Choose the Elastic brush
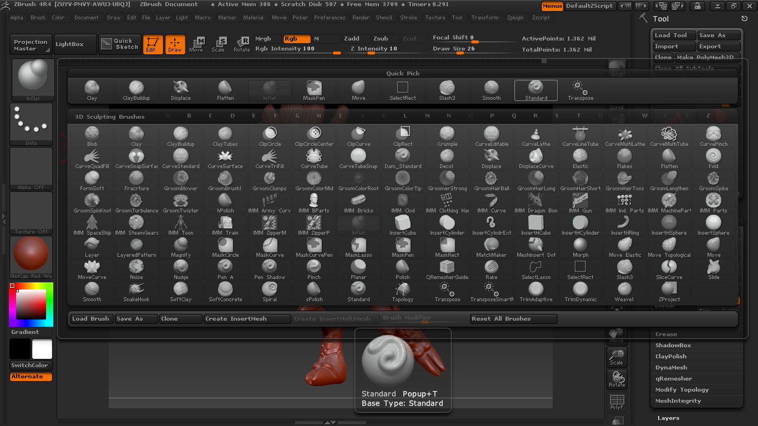 tap(580, 159)
